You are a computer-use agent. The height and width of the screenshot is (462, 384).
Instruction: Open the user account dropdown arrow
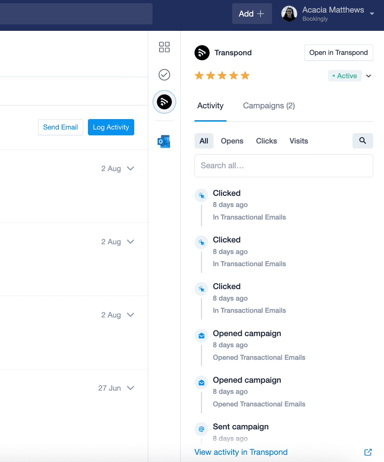point(372,14)
